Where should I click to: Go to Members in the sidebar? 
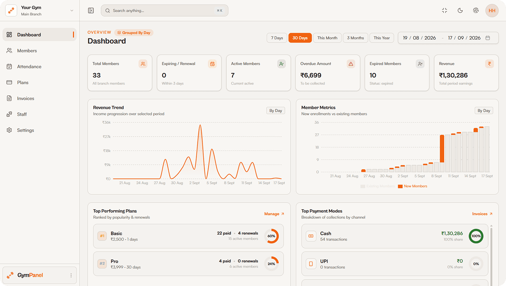tap(39, 51)
